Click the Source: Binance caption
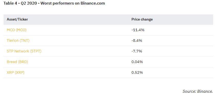Image resolution: width=220 pixels, height=98 pixels. [x=198, y=91]
